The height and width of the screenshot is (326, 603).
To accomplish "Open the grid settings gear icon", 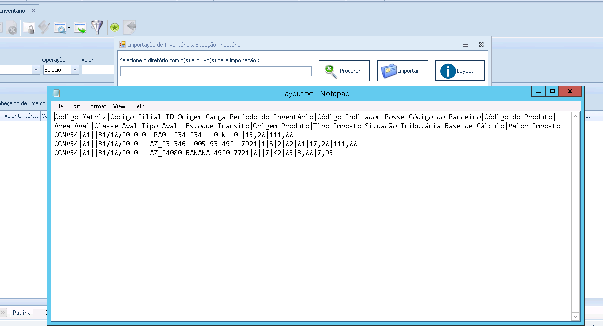I will click(60, 28).
